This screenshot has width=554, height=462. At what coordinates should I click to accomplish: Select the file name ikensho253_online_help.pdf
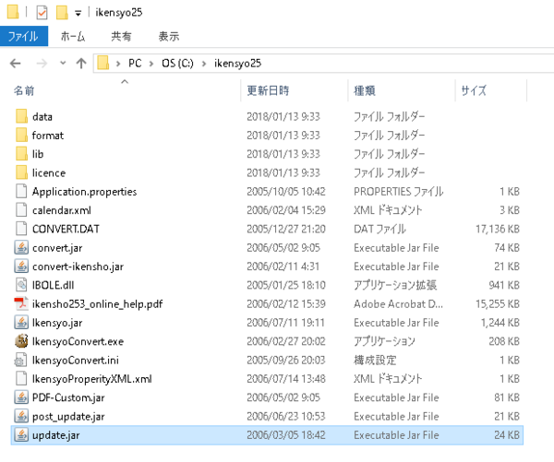(98, 304)
